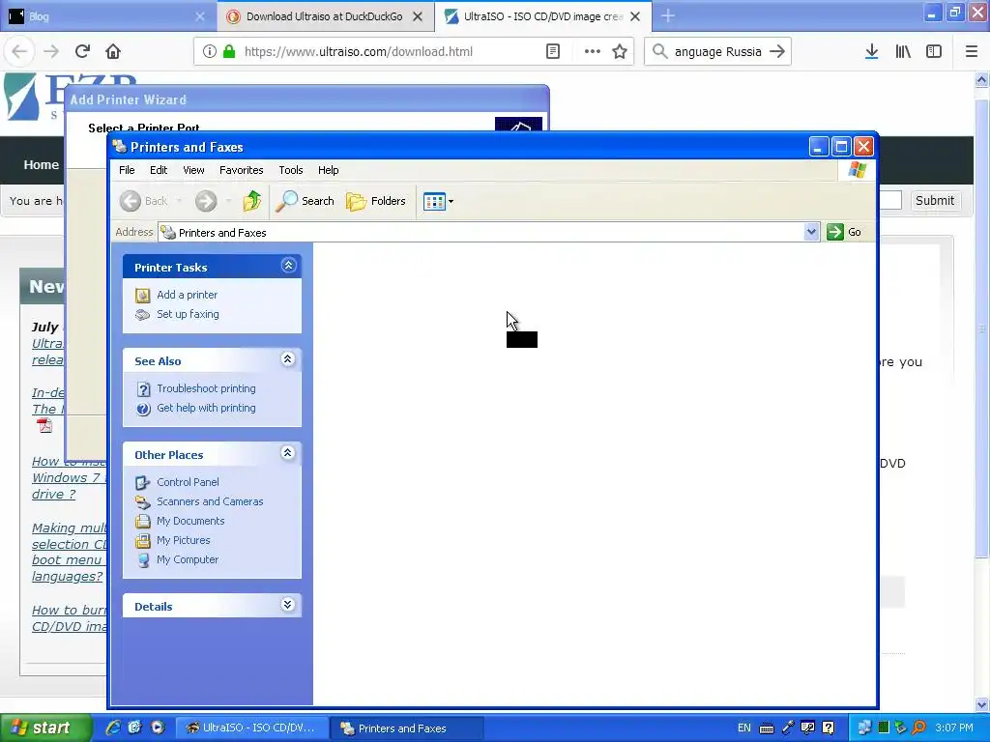Switch to the Blog tab
990x742 pixels.
[108, 16]
